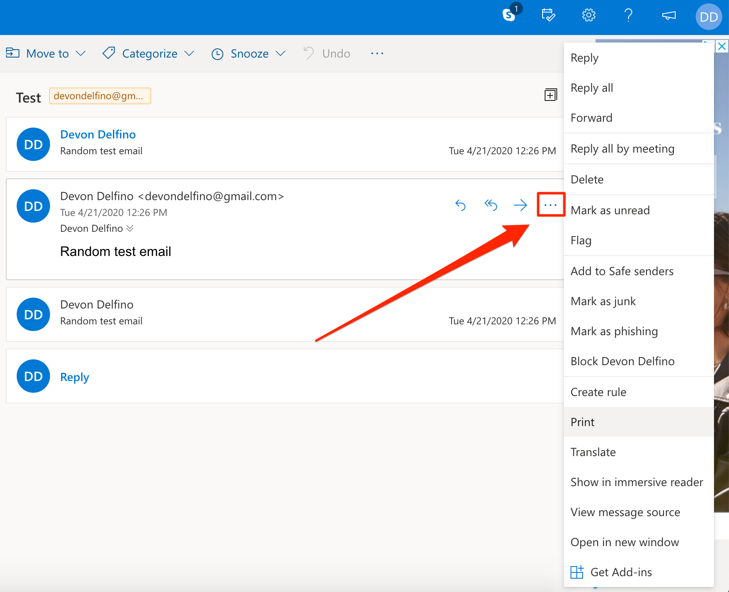Open the My Day calendar icon
Image resolution: width=729 pixels, height=592 pixels.
click(548, 15)
